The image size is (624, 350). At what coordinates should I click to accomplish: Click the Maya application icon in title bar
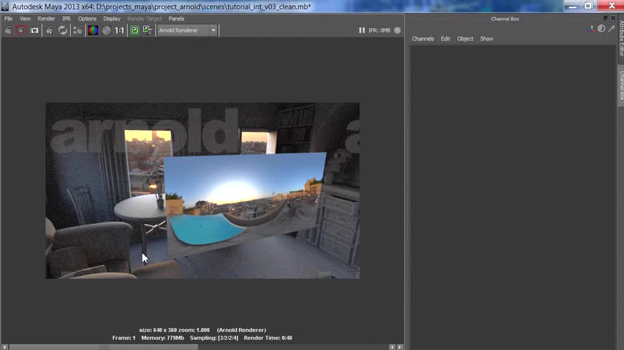[5, 7]
